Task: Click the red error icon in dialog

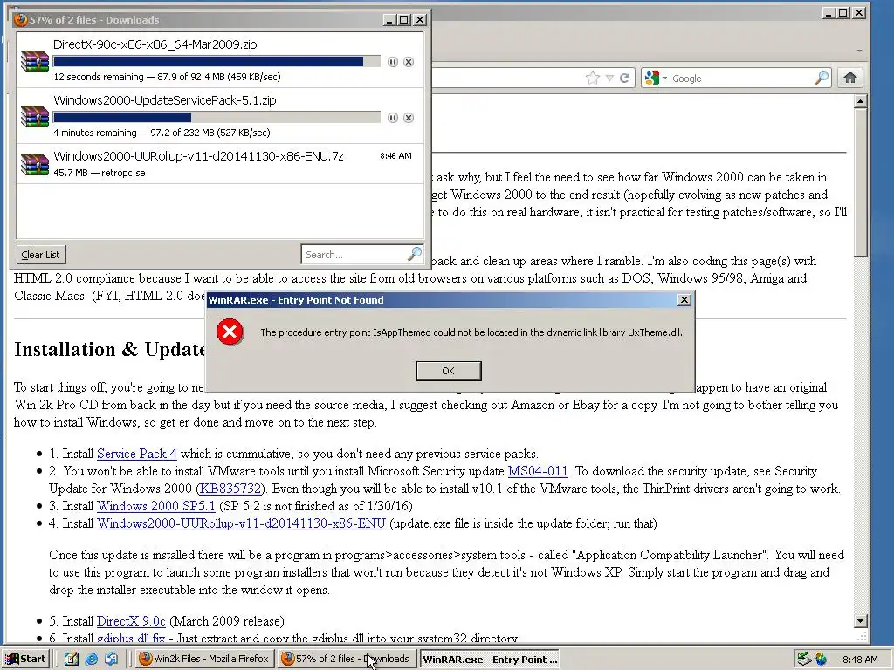Action: pyautogui.click(x=230, y=332)
